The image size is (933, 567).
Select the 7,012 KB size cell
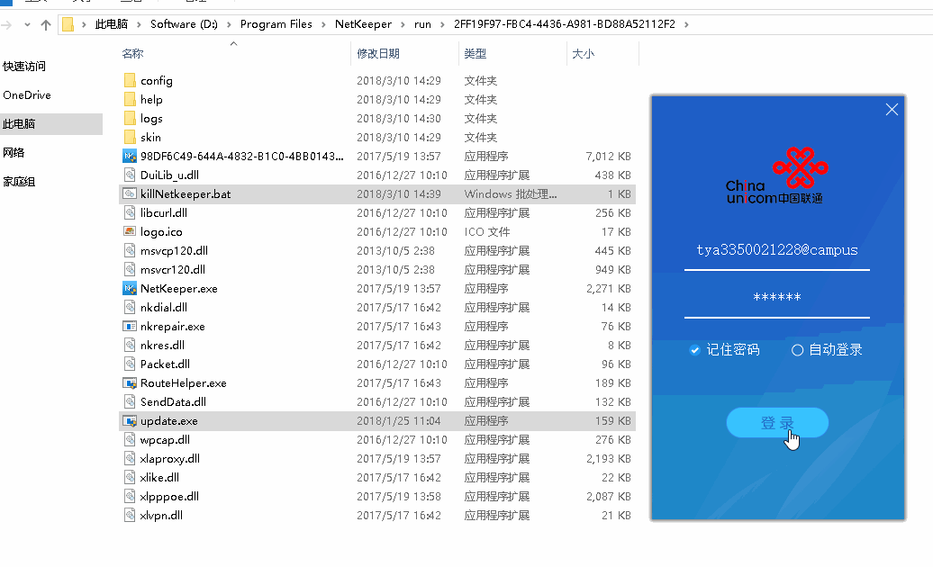pyautogui.click(x=608, y=157)
